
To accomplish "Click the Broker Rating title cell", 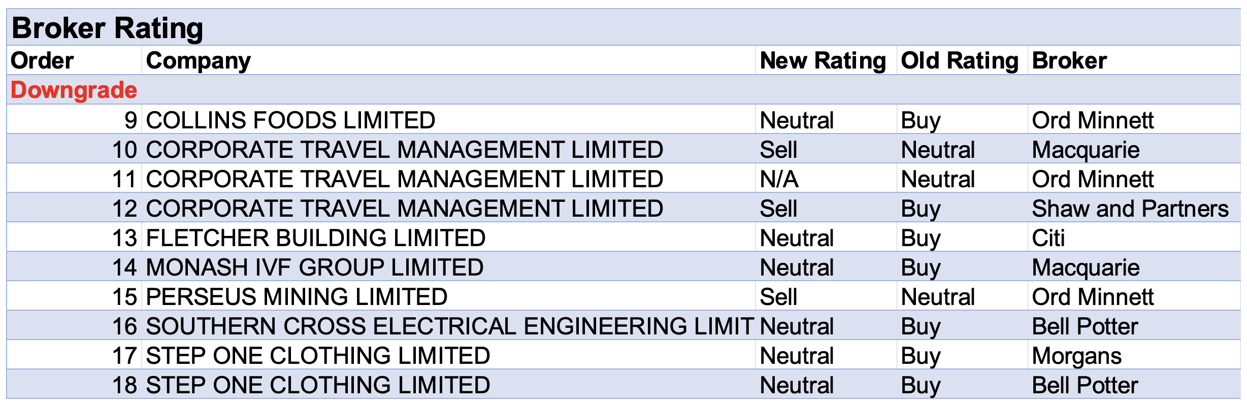I will [x=107, y=28].
